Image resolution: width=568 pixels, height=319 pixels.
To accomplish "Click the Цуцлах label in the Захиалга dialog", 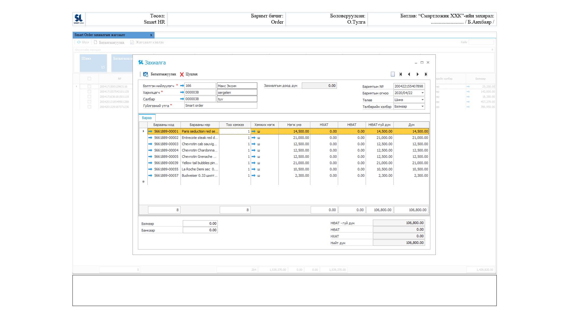I will click(x=192, y=74).
